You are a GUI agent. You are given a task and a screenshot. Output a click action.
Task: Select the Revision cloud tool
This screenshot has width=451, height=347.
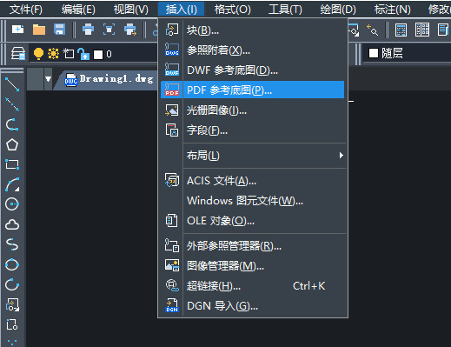point(12,224)
